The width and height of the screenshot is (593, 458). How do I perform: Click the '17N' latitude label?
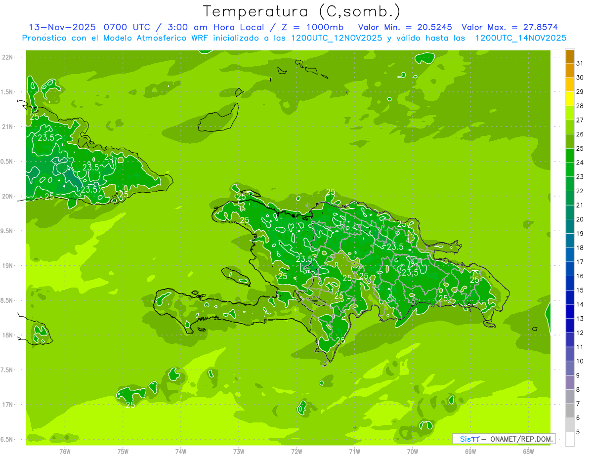click(7, 405)
